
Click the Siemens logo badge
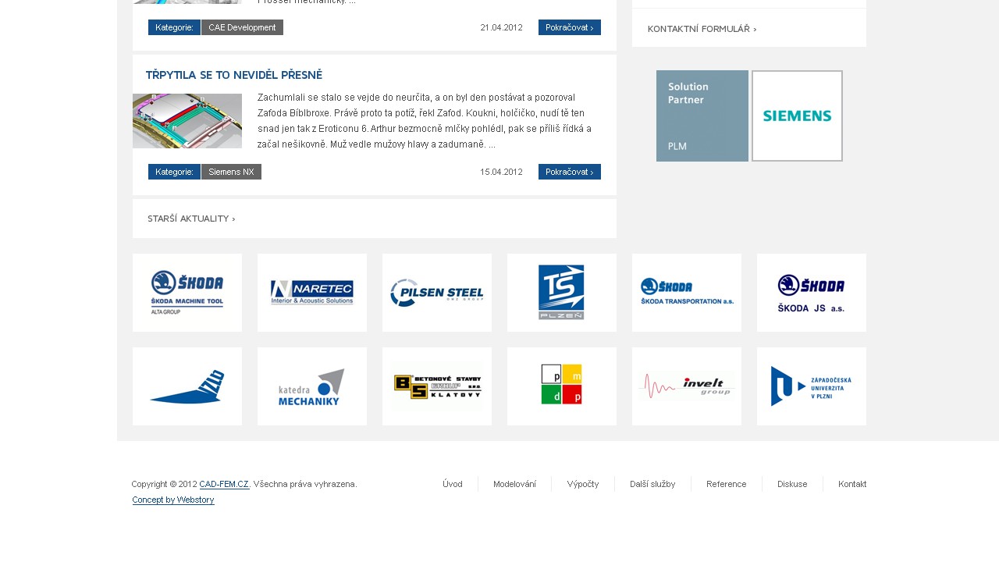(x=797, y=116)
